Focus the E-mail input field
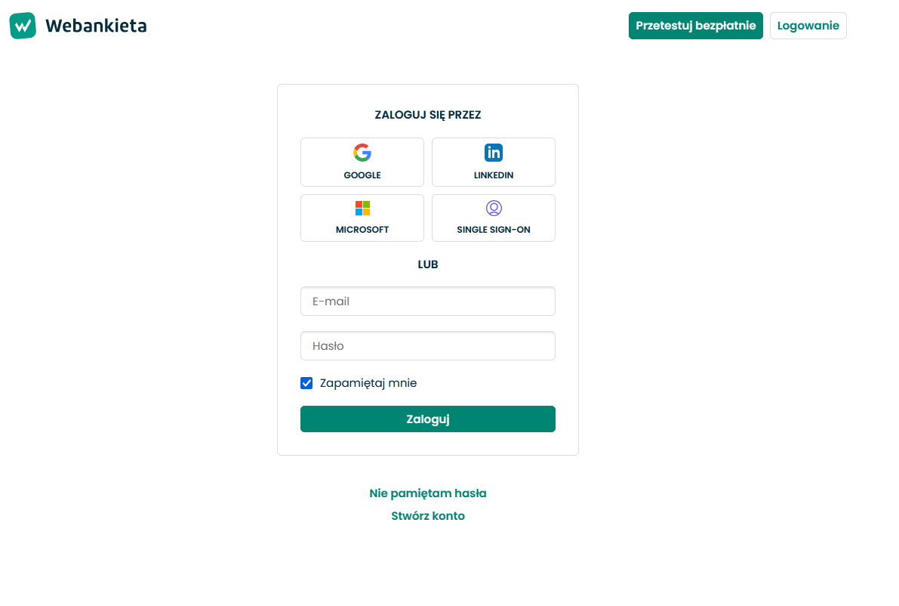 coord(428,301)
